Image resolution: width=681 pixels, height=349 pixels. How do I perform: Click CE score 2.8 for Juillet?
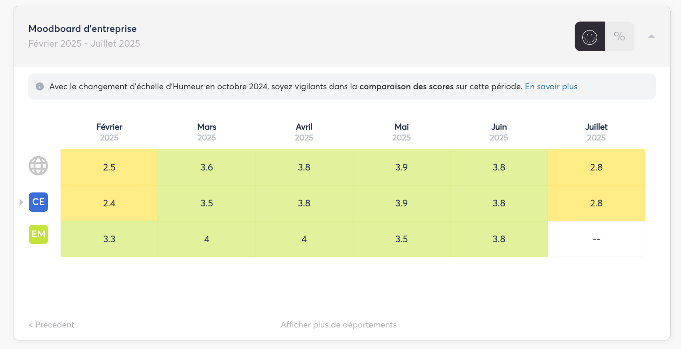pyautogui.click(x=596, y=203)
